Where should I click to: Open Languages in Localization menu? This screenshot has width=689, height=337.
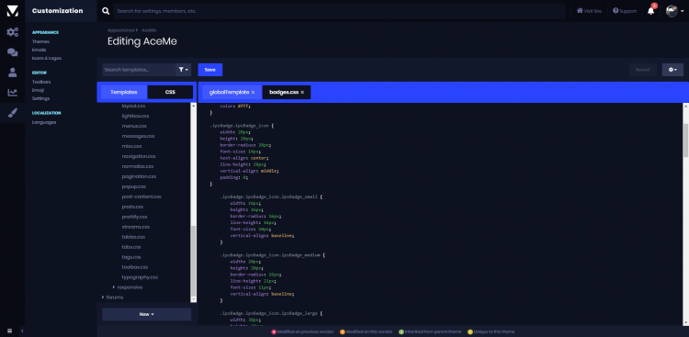tap(44, 122)
